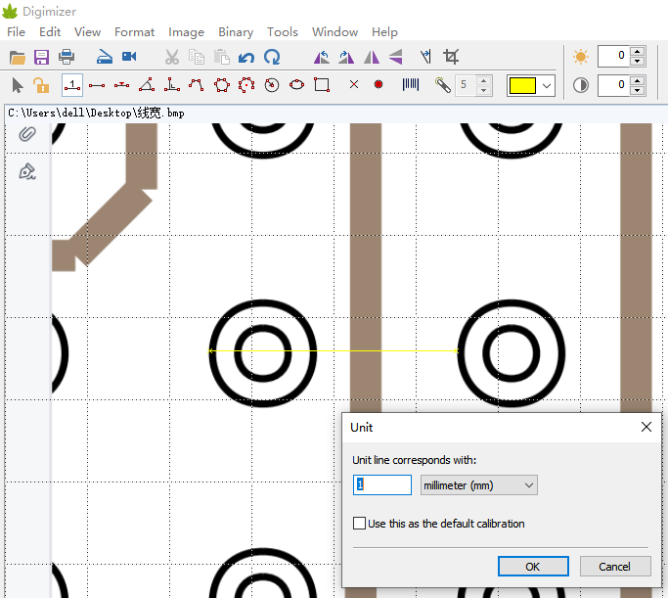This screenshot has width=668, height=598.
Task: Click the yellow color swatch
Action: pos(522,86)
